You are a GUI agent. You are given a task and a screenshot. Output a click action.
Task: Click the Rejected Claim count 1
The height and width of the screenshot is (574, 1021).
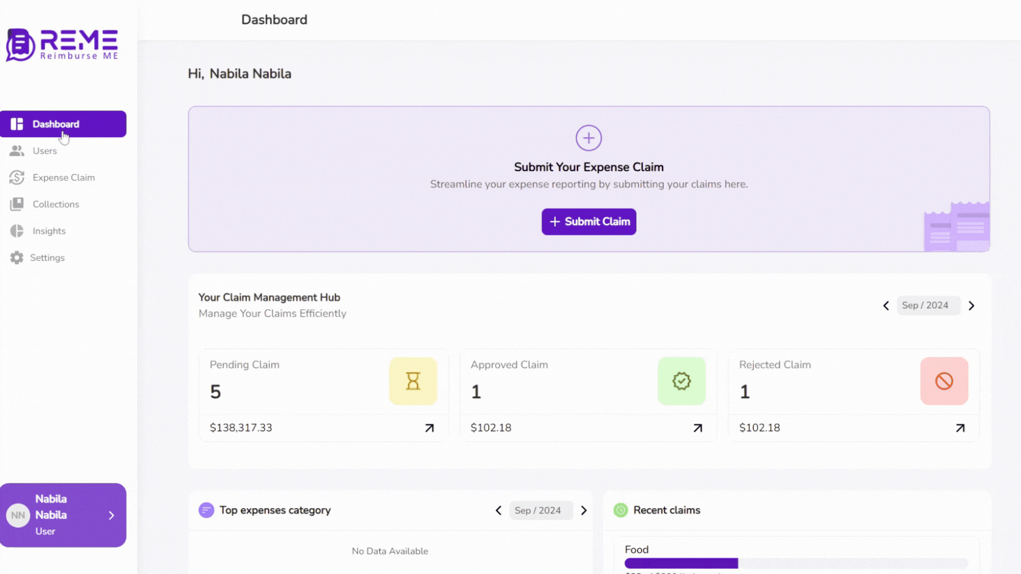(x=744, y=392)
